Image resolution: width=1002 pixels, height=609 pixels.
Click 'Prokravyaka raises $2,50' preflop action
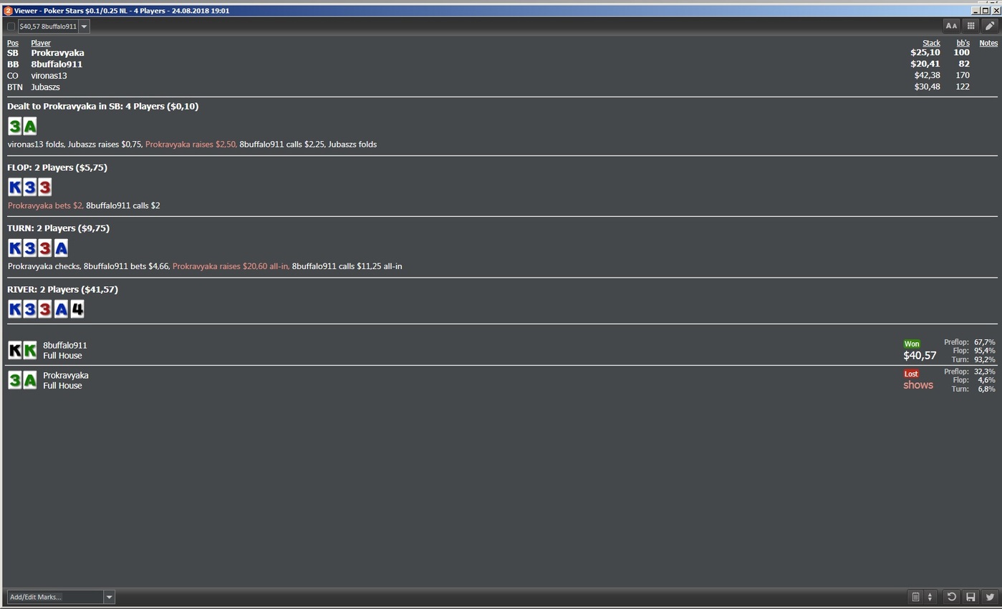[x=191, y=145]
